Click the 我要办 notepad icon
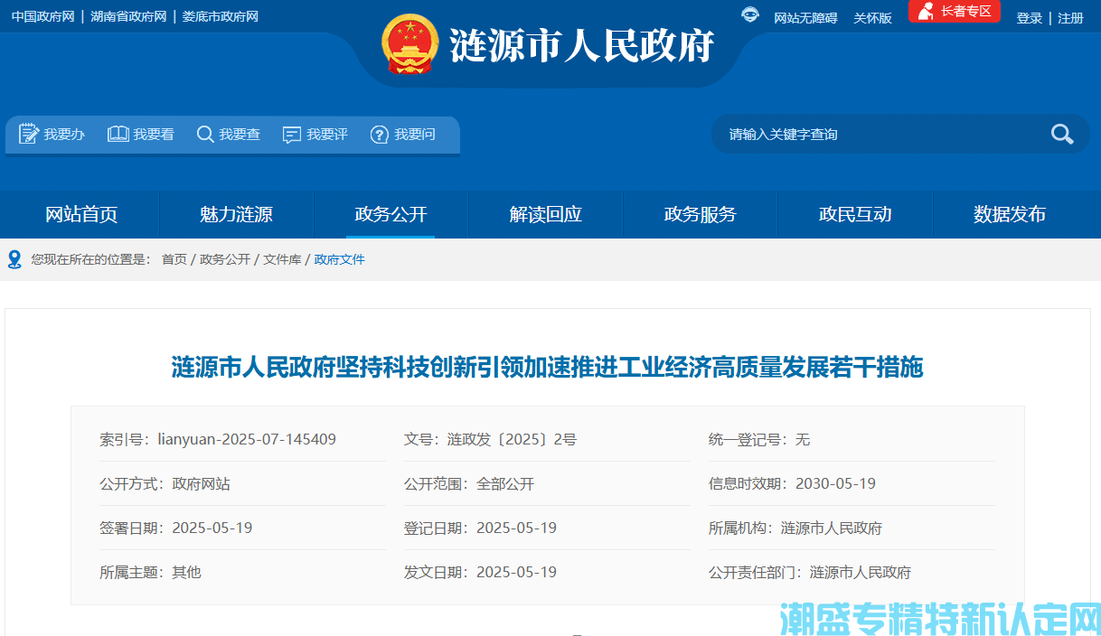The image size is (1101, 636). (x=28, y=134)
